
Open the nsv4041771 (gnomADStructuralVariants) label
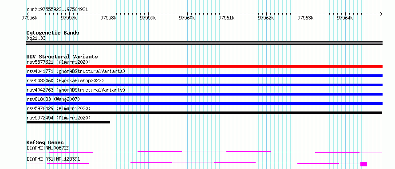[76, 71]
